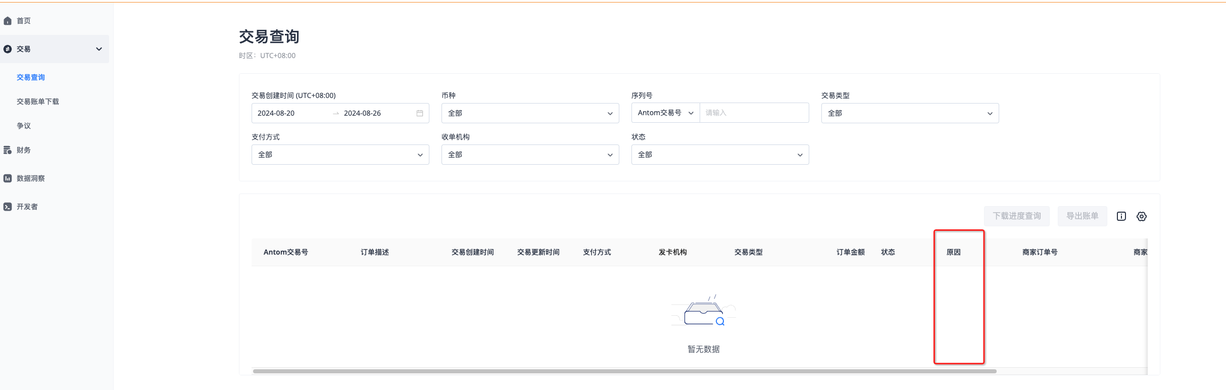
Task: Go to 交易账单下载 menu item
Action: point(38,102)
